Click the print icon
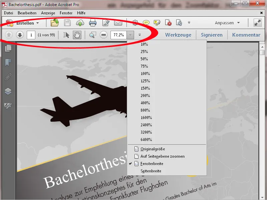This screenshot has width=267, height=200. click(x=93, y=23)
